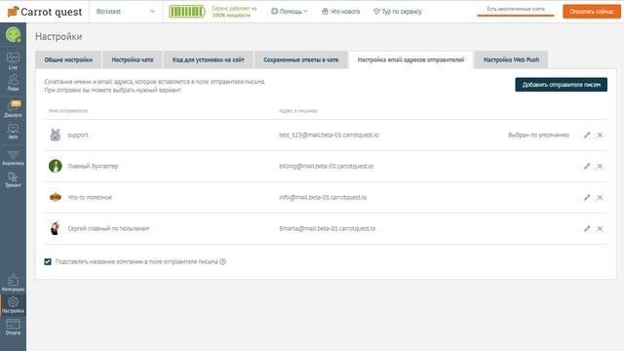Click the support sender avatar

tap(56, 135)
